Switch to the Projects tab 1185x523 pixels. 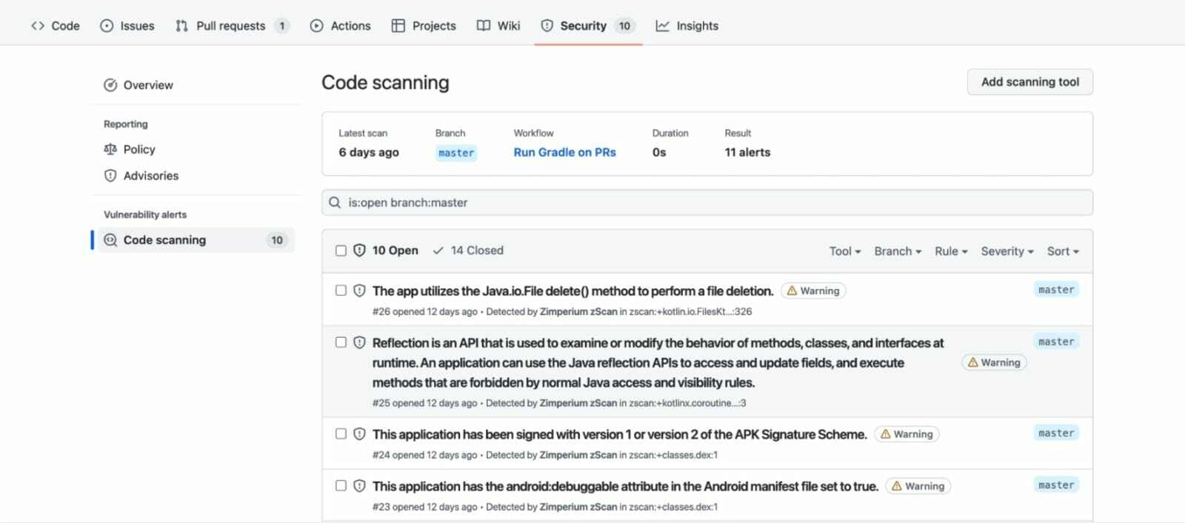[x=424, y=26]
